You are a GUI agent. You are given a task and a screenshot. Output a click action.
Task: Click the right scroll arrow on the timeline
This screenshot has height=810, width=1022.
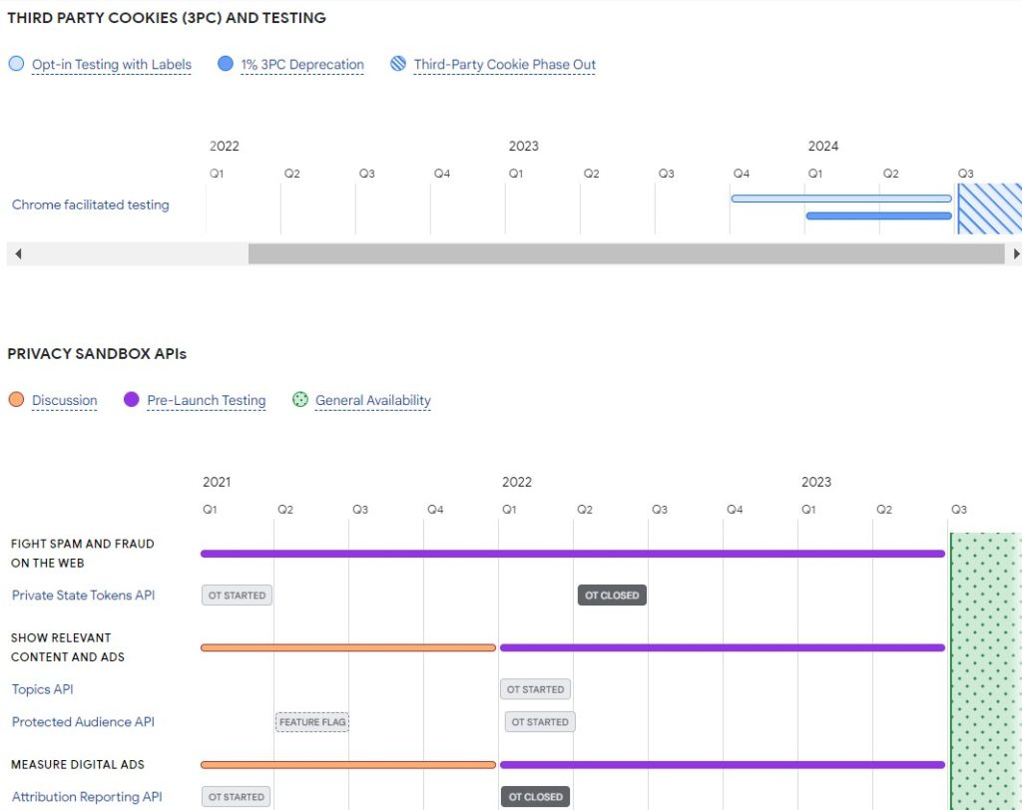click(x=1015, y=253)
